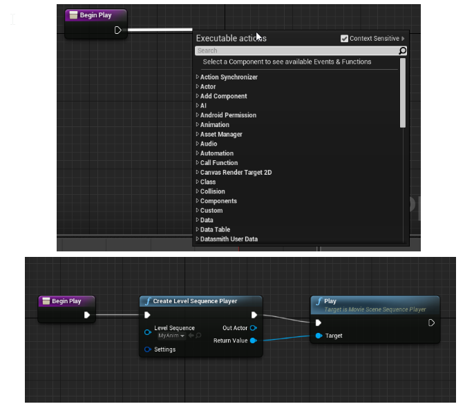474x413 pixels.
Task: Expand the Animation category
Action: [x=198, y=125]
